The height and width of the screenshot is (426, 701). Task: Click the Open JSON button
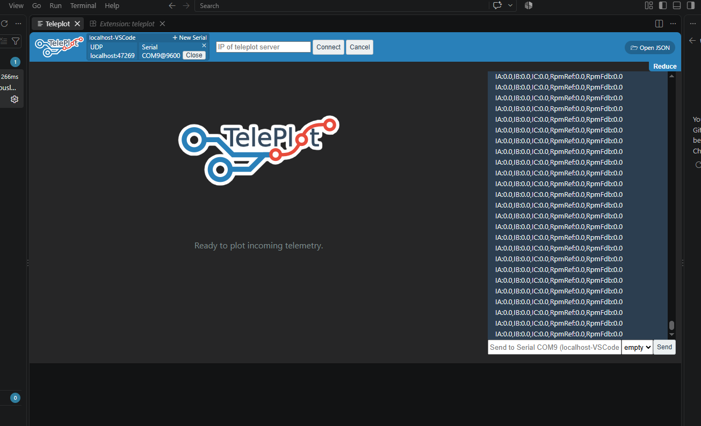pyautogui.click(x=650, y=48)
